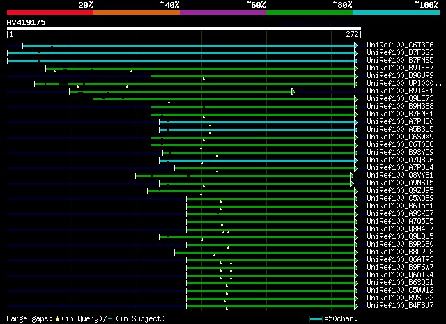446x324 pixels.
Task: Select the UniRef100_C6T0B8 label
Action: [x=400, y=144]
